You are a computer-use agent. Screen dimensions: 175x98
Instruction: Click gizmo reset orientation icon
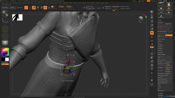(71, 55)
